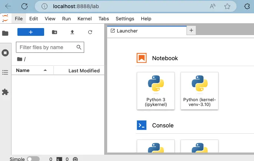Create a new folder with folder-plus icon
This screenshot has height=161, width=254.
pos(55,32)
